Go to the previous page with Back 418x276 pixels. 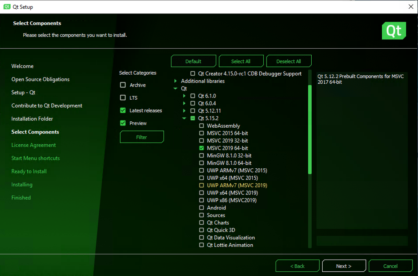tap(297, 266)
